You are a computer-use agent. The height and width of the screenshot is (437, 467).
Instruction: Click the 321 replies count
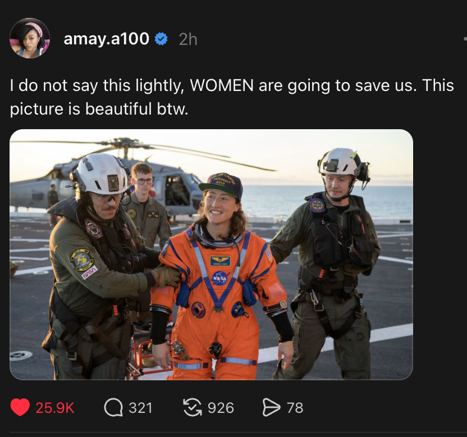coord(140,408)
